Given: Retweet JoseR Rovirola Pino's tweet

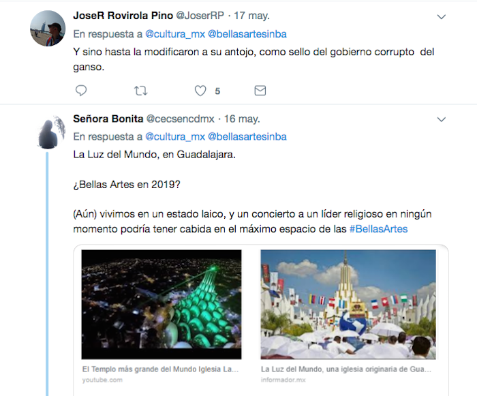Looking at the screenshot, I should click(x=140, y=91).
